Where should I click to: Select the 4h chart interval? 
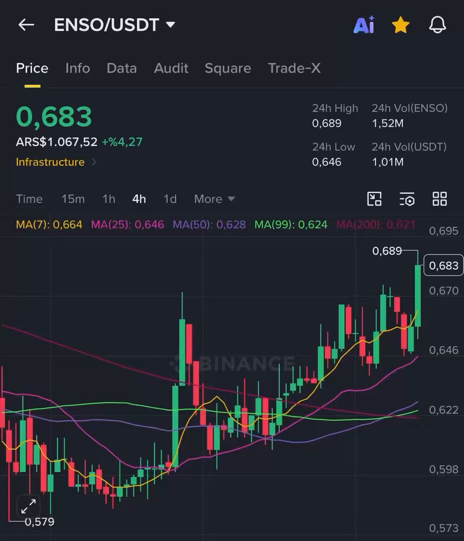(x=139, y=199)
